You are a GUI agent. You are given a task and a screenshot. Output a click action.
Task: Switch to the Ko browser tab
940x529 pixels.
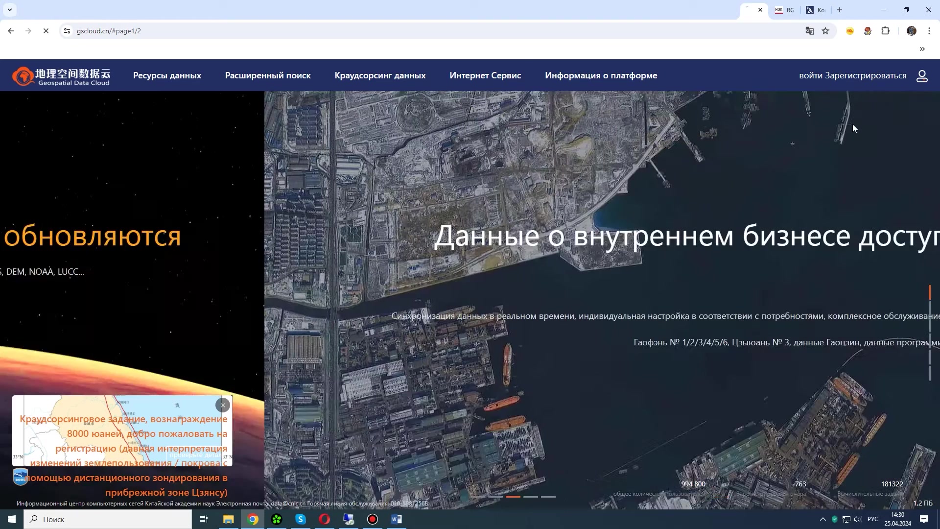point(817,10)
